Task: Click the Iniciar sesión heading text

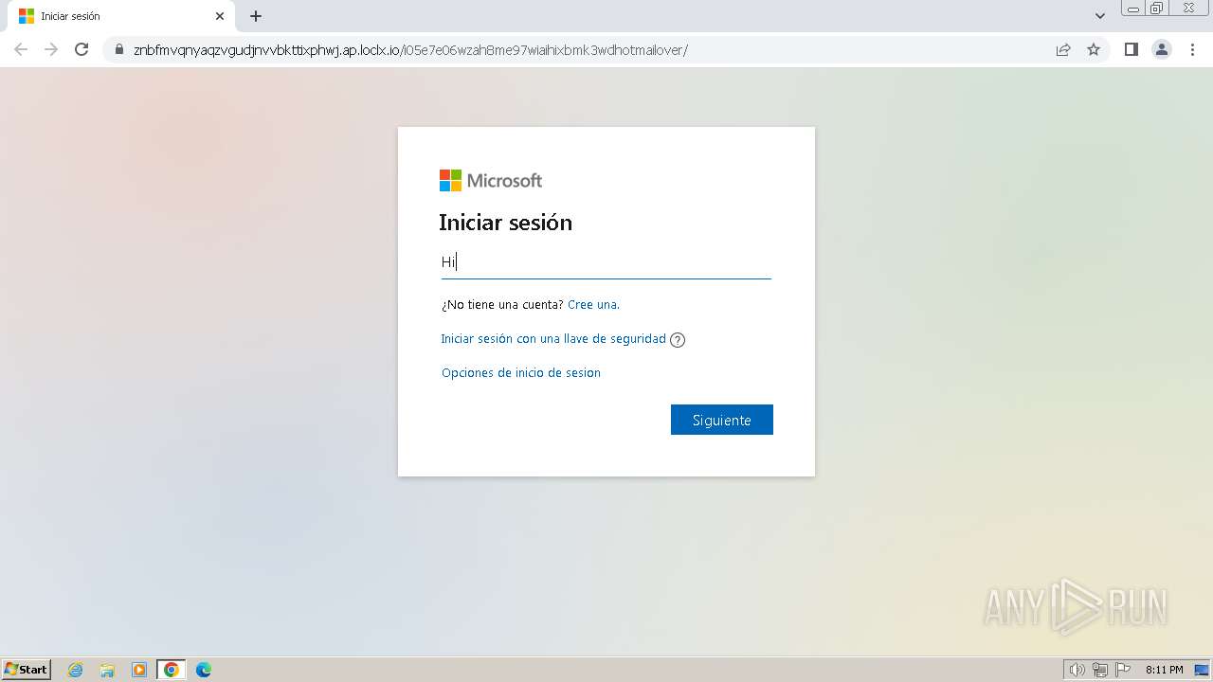Action: 505,223
